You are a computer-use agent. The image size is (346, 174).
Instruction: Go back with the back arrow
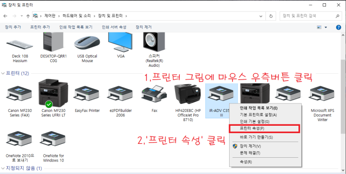5,16
